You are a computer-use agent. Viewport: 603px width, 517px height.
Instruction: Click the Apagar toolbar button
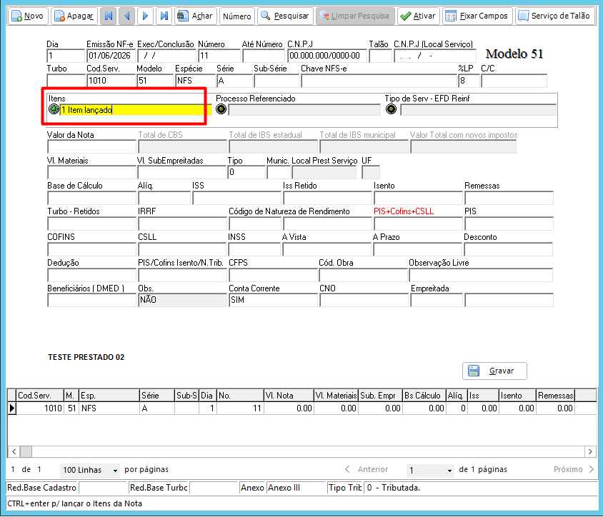[x=74, y=16]
